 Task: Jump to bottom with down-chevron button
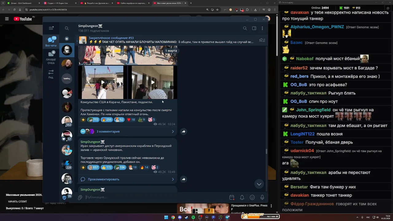coord(259,184)
